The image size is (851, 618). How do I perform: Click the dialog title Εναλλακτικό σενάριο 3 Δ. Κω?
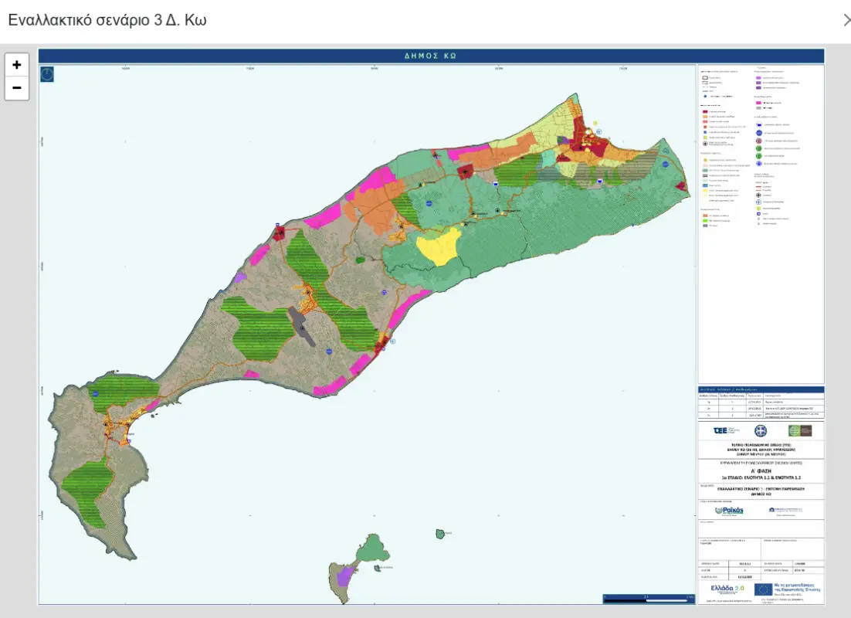click(x=107, y=20)
